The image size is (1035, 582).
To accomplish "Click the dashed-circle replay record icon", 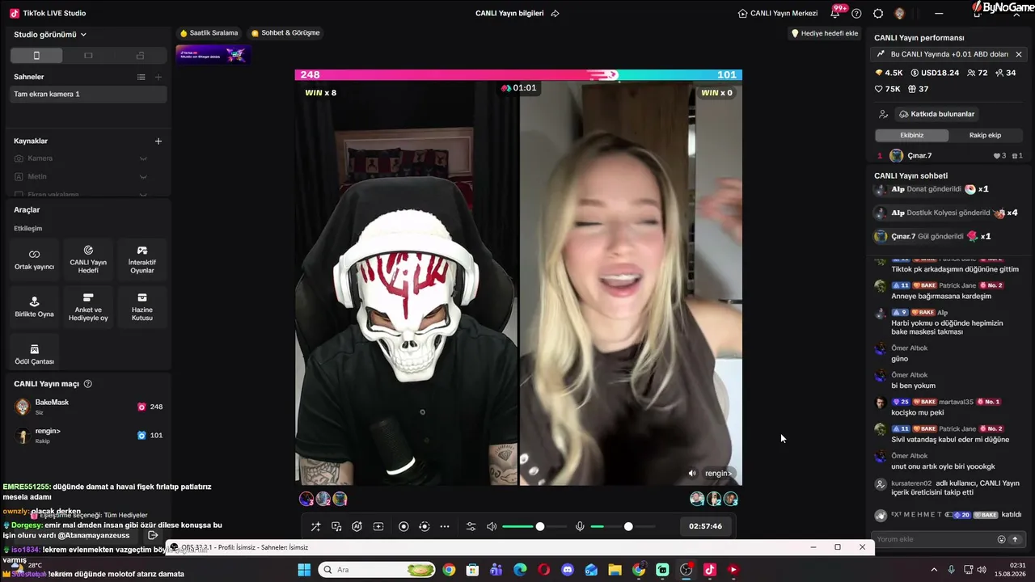I will [x=425, y=526].
